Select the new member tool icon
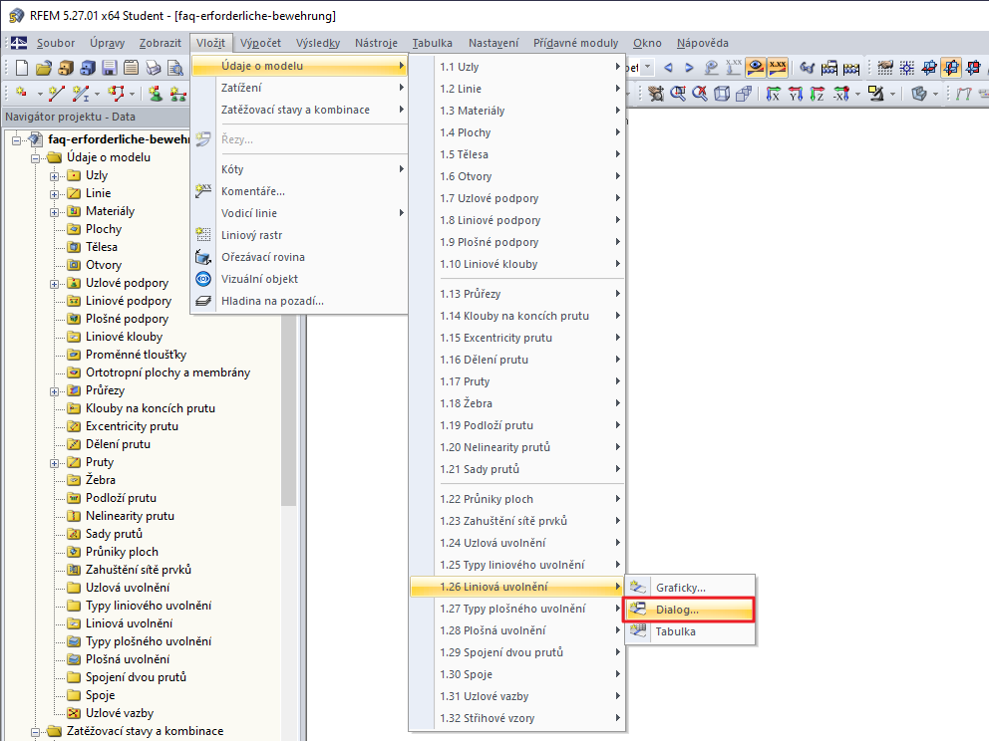Image resolution: width=989 pixels, height=741 pixels. (x=81, y=94)
